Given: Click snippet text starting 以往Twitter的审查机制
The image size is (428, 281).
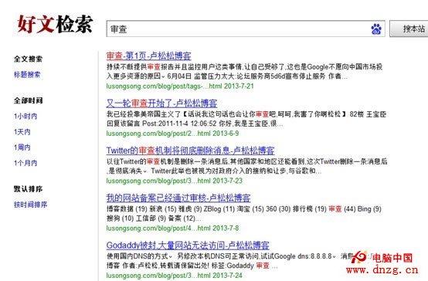Looking at the screenshot, I should tap(247, 166).
